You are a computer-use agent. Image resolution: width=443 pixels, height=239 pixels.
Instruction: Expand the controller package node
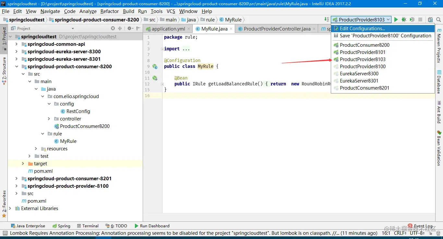click(x=49, y=119)
